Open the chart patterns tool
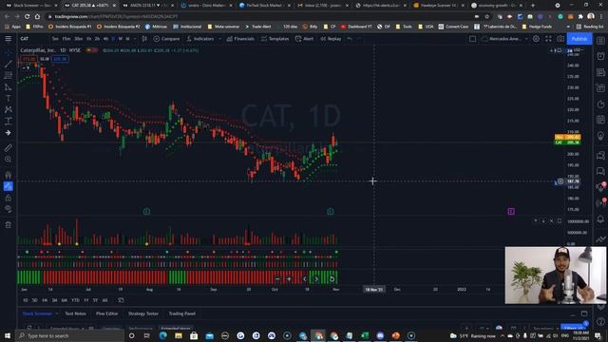 tap(9, 110)
